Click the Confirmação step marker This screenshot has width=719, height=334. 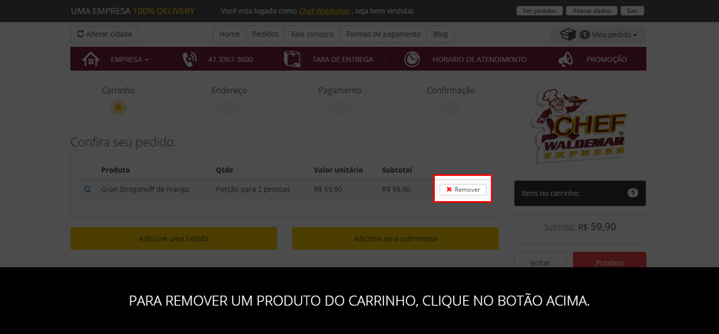click(451, 107)
